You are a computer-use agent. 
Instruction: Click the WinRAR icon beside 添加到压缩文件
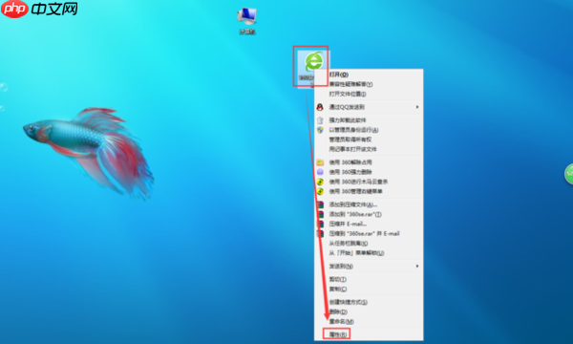(320, 204)
